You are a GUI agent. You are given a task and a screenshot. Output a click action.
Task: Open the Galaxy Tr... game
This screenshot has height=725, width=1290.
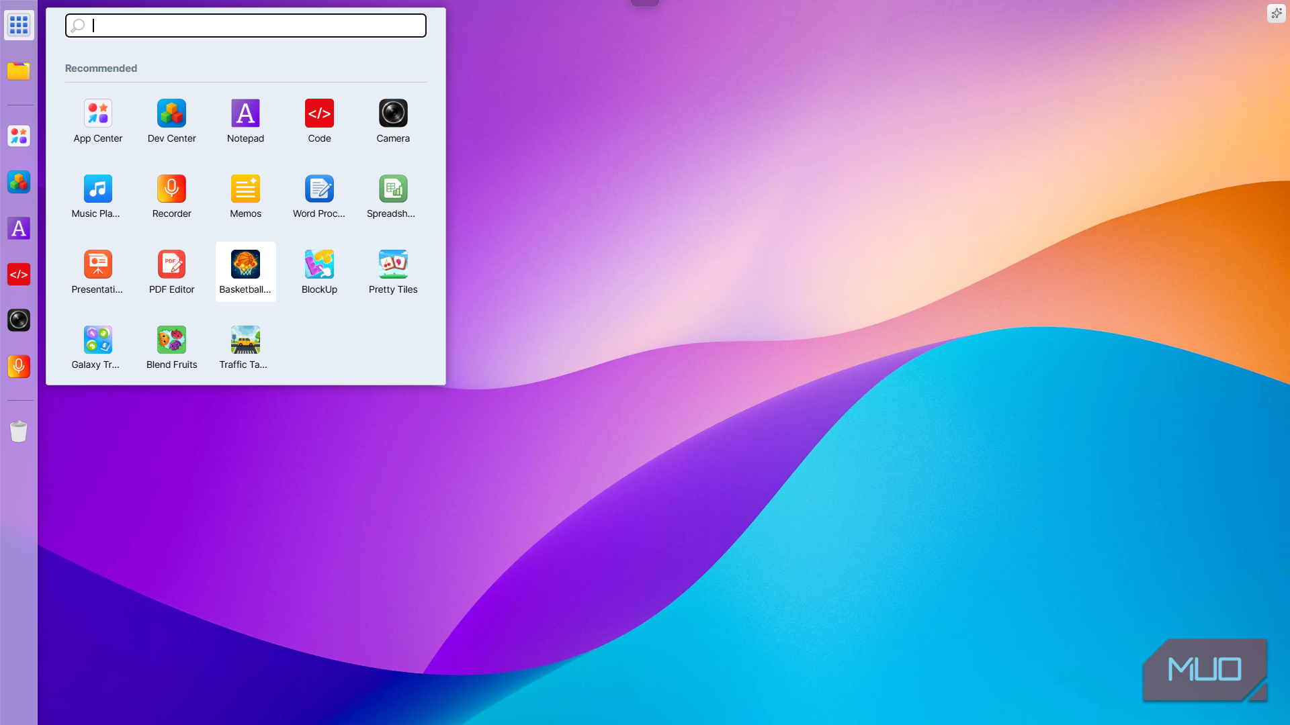[x=98, y=348]
